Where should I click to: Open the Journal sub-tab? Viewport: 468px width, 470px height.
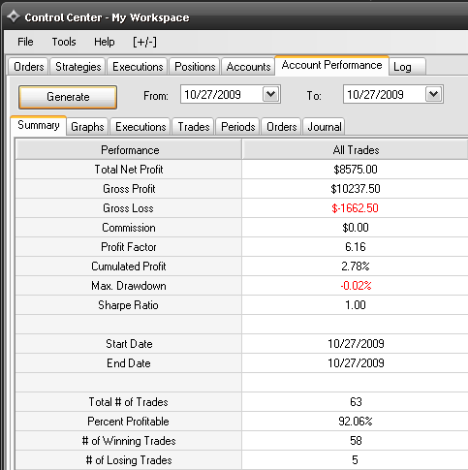click(x=325, y=127)
